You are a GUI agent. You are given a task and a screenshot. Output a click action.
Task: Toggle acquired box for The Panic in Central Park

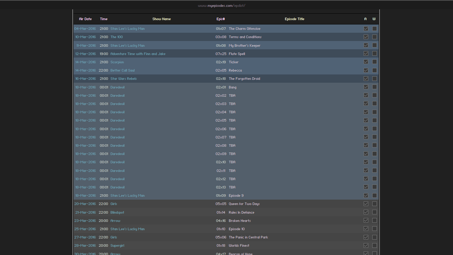(366, 237)
